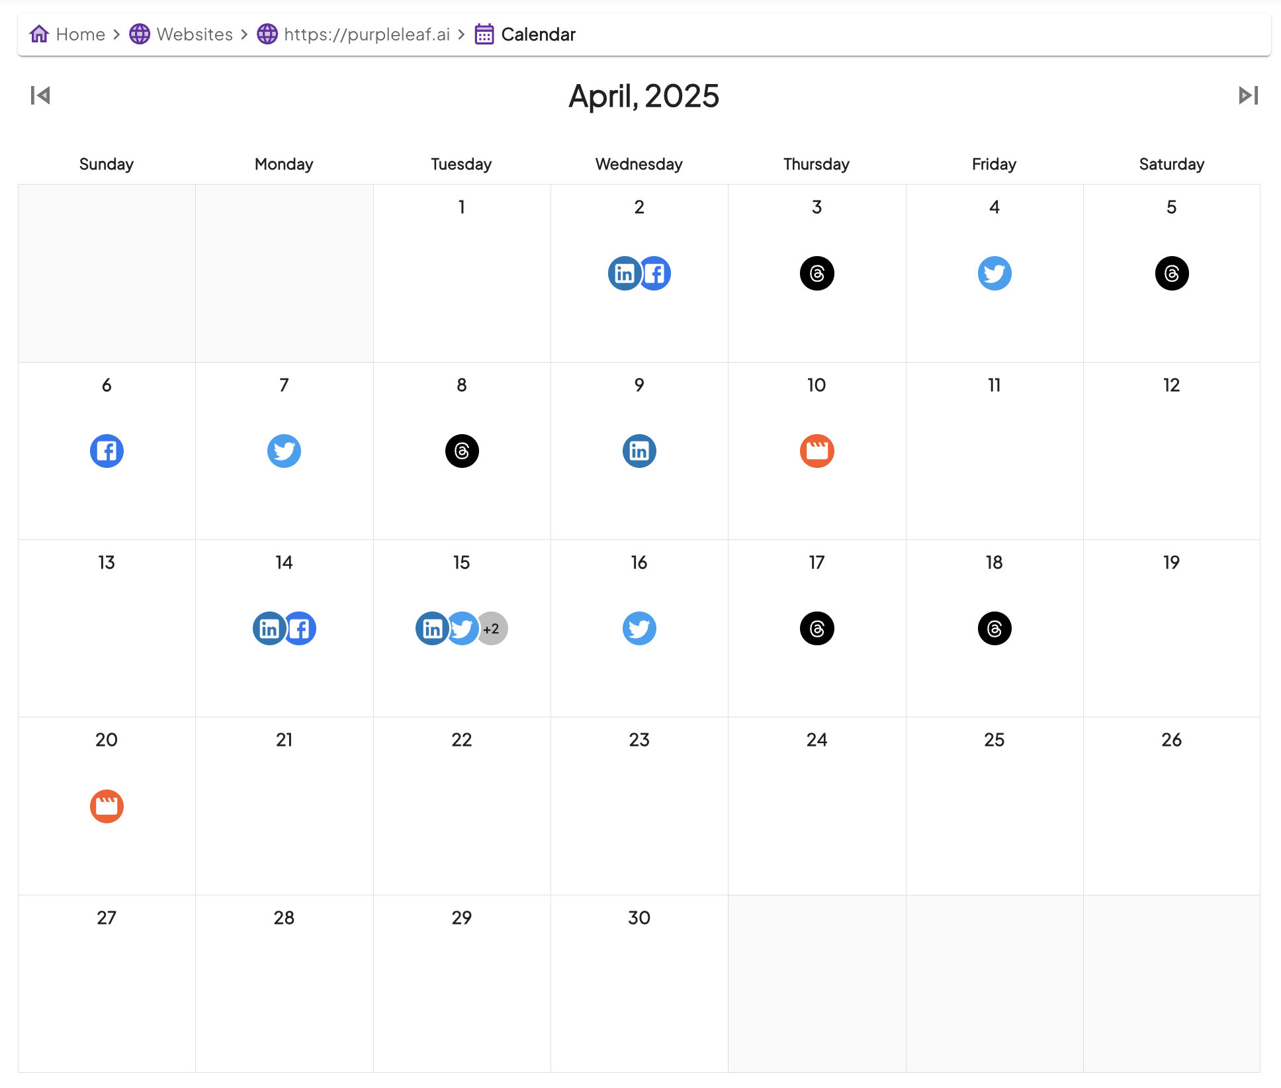Go to the previous month arrow
This screenshot has width=1281, height=1088.
tap(40, 95)
